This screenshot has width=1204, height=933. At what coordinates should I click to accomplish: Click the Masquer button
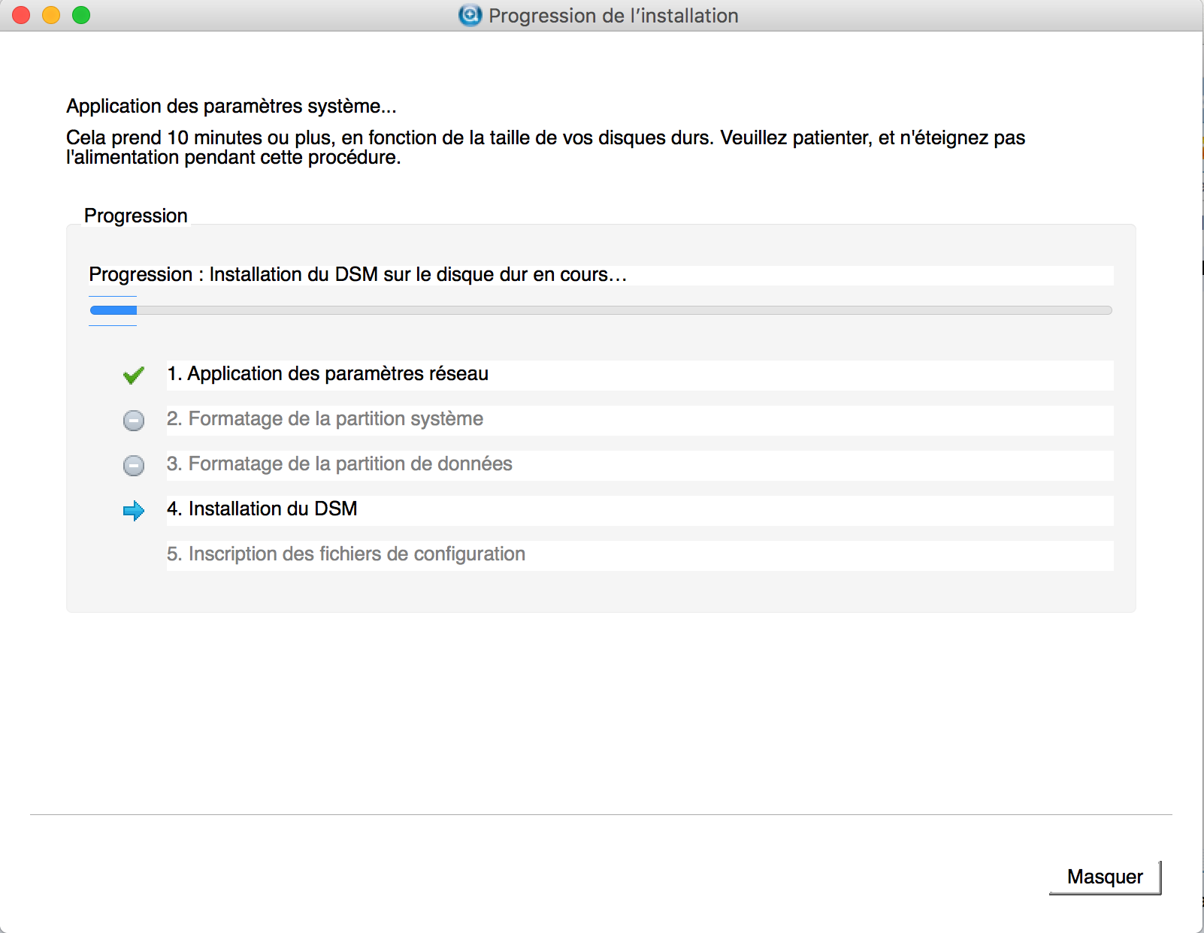tap(1105, 877)
